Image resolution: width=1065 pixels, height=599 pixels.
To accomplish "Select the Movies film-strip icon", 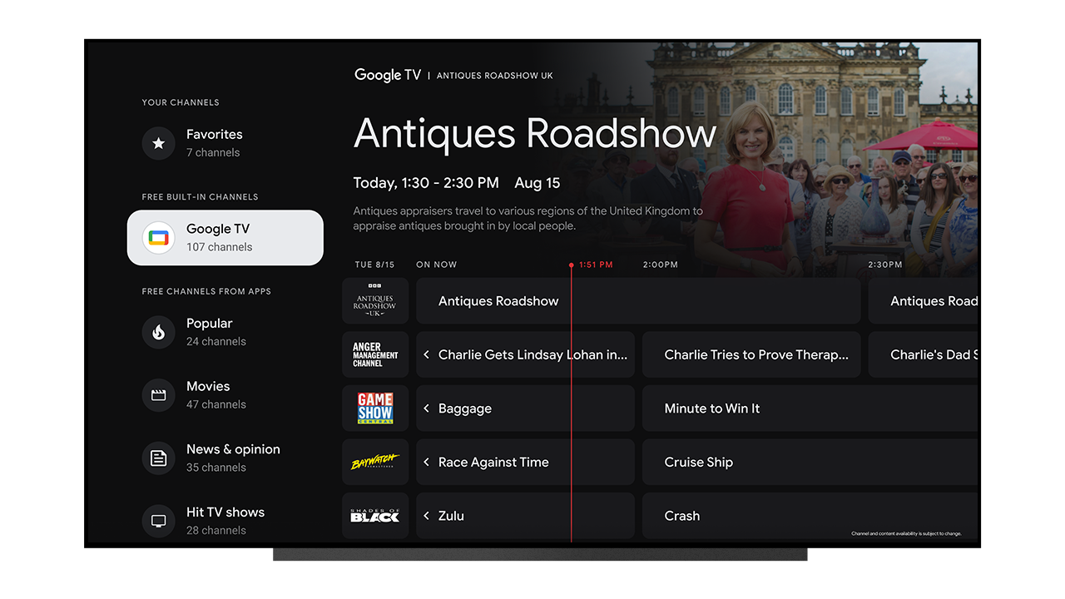I will pyautogui.click(x=158, y=394).
